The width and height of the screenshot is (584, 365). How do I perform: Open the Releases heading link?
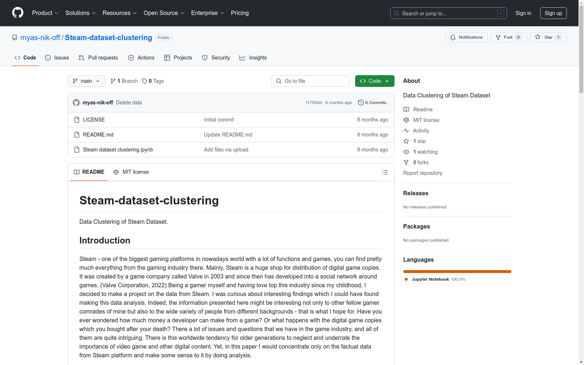pos(416,193)
